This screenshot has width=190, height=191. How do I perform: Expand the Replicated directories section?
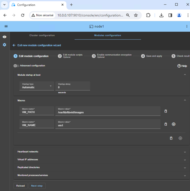tap(185, 168)
